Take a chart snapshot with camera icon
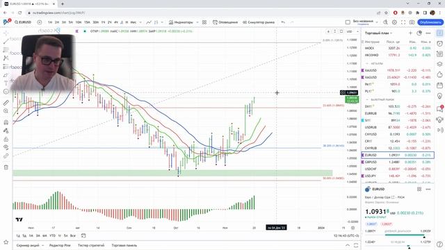This screenshot has height=250, width=445. point(412,22)
